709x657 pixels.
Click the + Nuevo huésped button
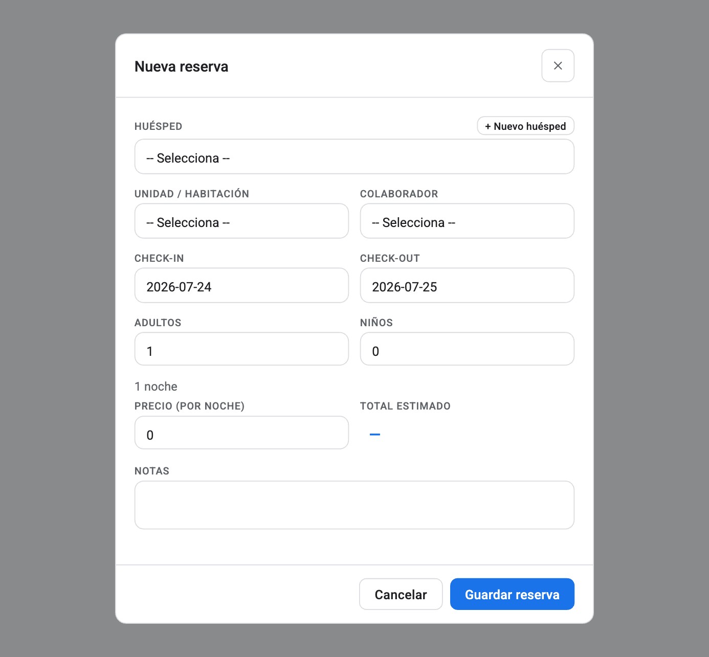[525, 126]
